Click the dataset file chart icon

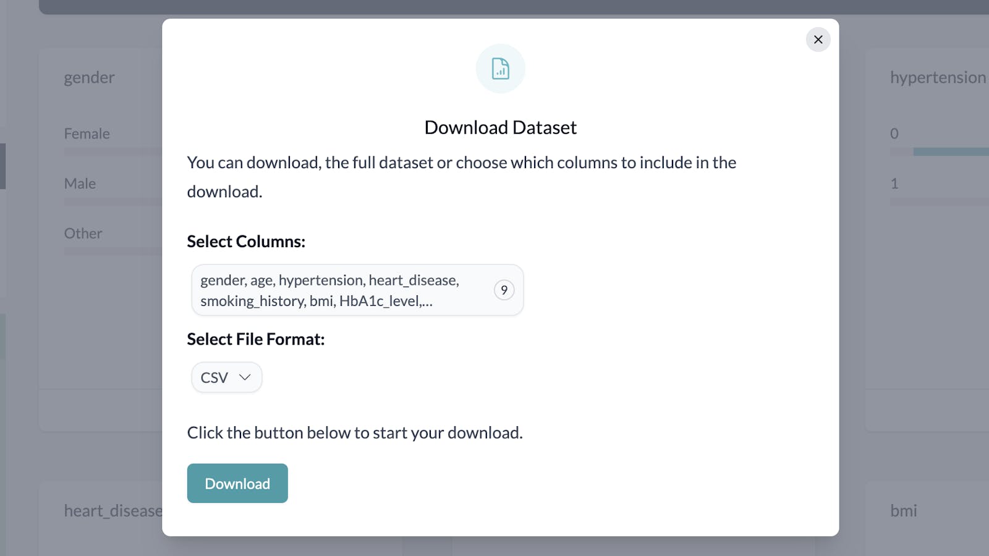tap(500, 69)
